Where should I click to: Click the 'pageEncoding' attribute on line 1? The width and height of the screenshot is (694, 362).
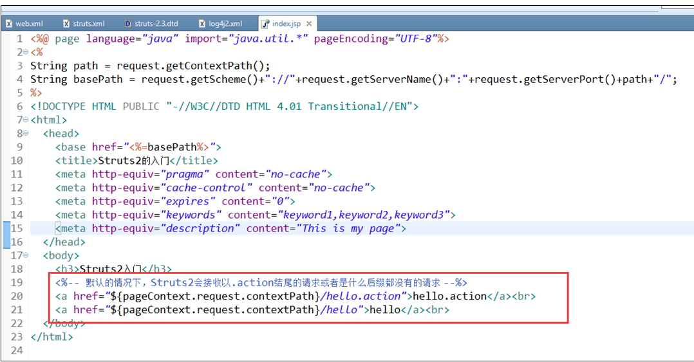pos(351,39)
